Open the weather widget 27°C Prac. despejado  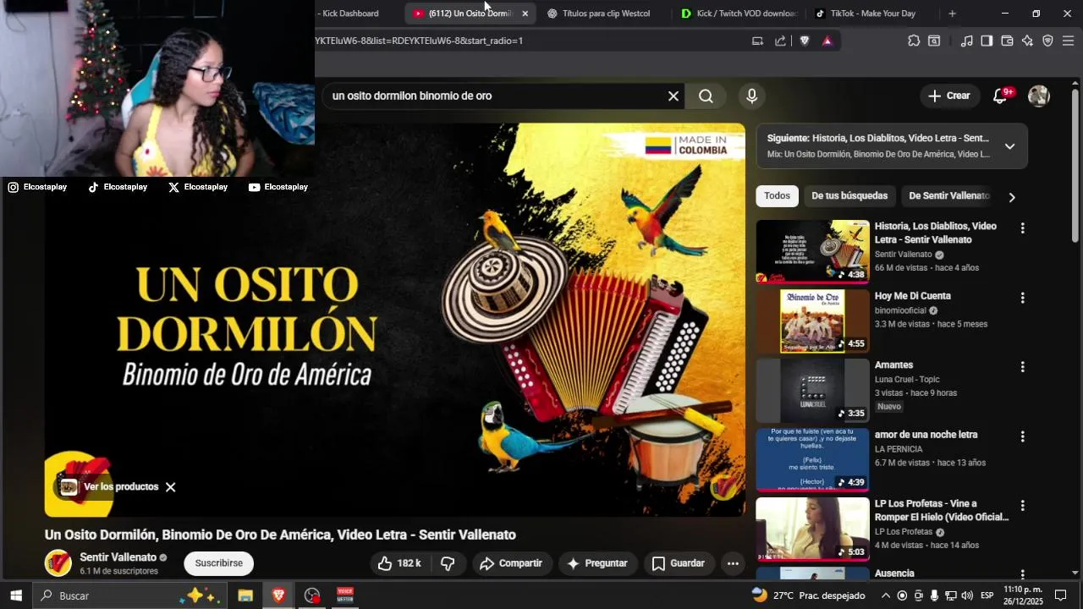pyautogui.click(x=809, y=595)
